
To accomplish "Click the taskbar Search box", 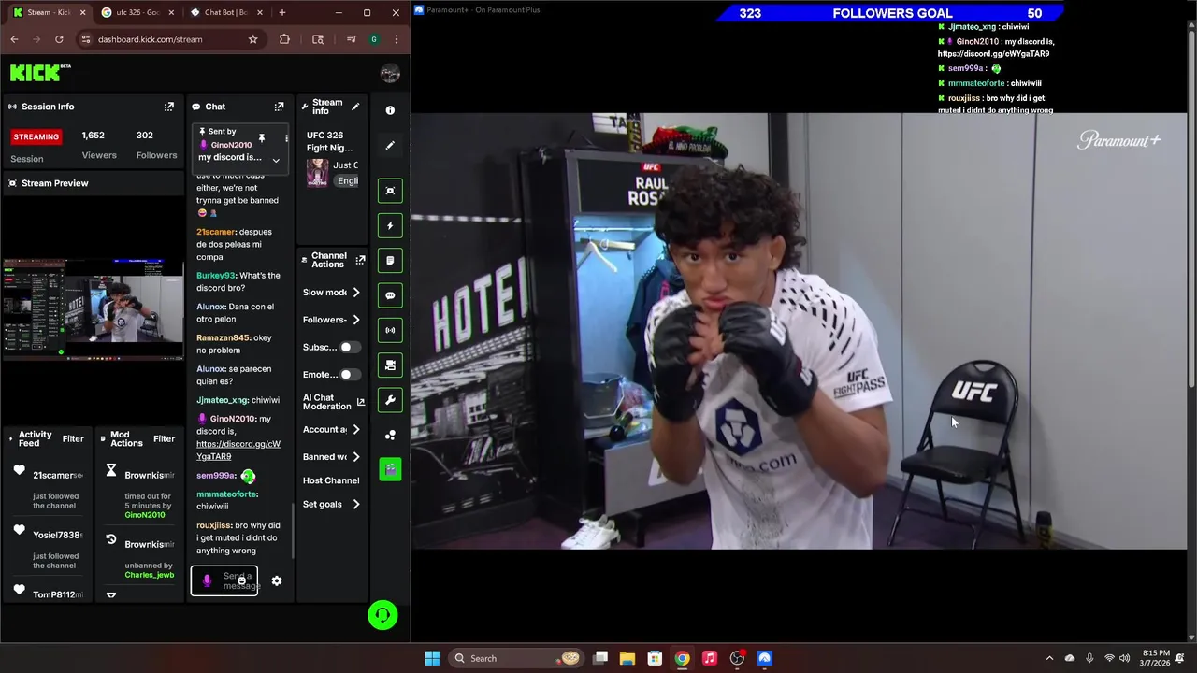I will 516,658.
